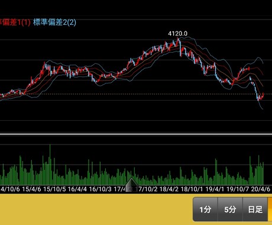Tap the 標準偏差2(2) indicator label
The image size is (272, 225).
(54, 22)
